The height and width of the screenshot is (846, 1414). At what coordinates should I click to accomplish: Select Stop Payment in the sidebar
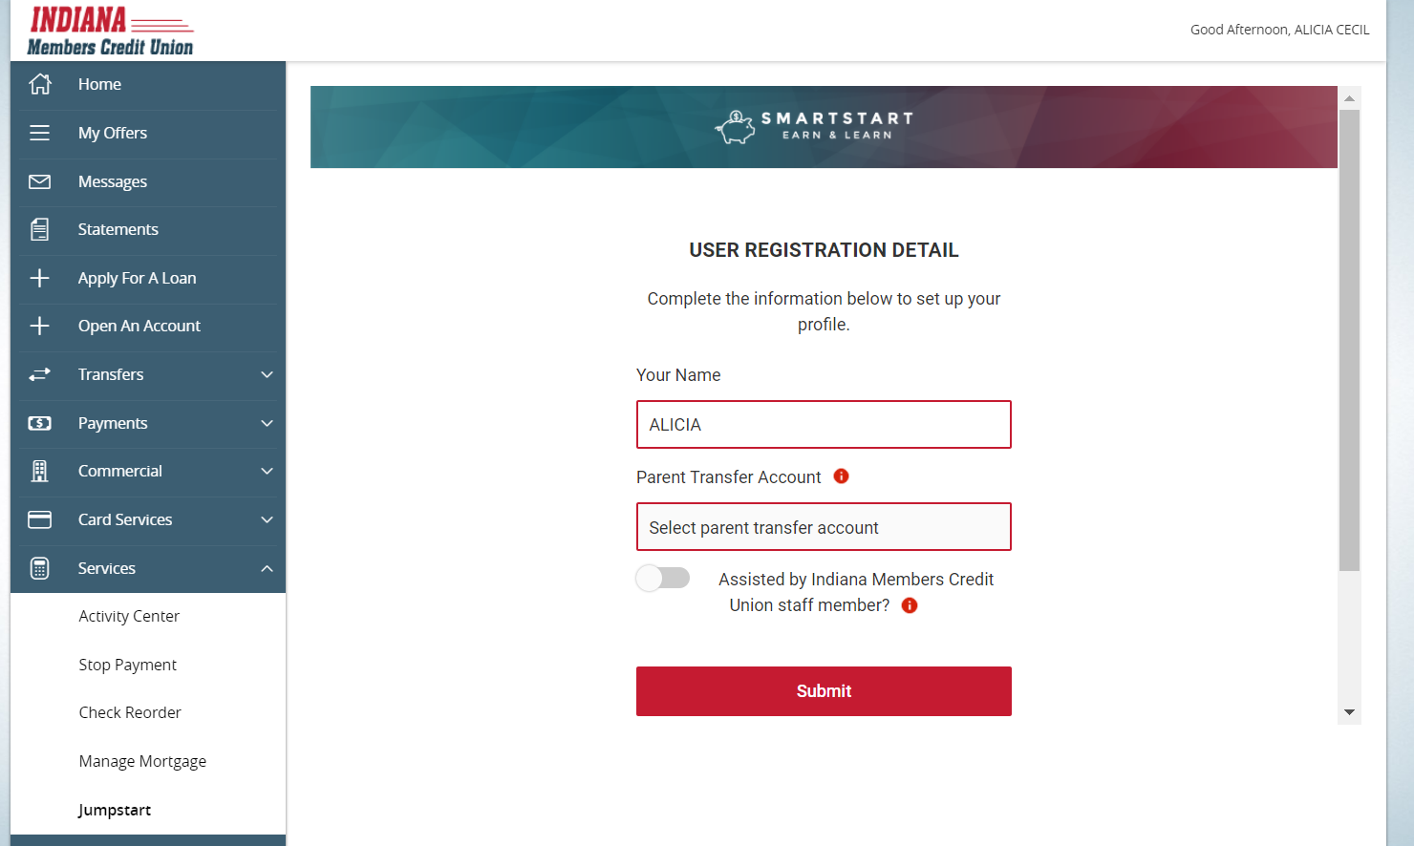pyautogui.click(x=128, y=665)
